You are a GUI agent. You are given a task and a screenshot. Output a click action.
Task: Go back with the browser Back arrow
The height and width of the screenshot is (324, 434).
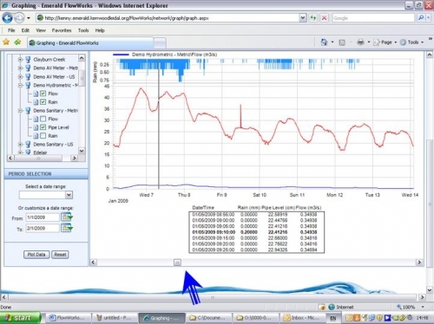7,18
